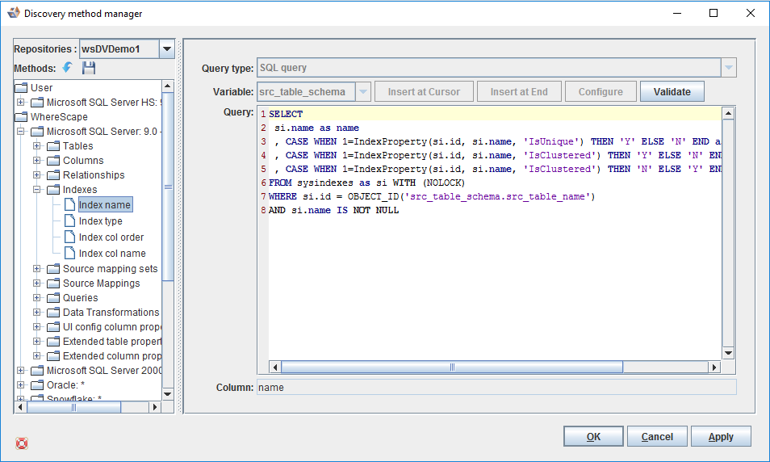Click the red lifebuoy help icon
The height and width of the screenshot is (462, 770).
point(22,443)
